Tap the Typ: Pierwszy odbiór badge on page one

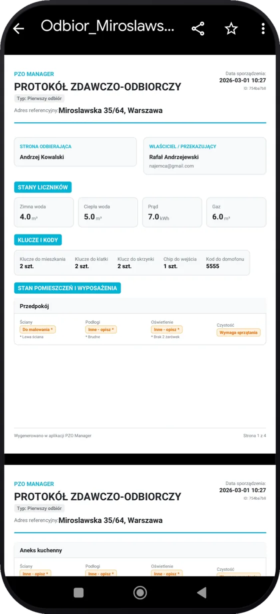39,99
